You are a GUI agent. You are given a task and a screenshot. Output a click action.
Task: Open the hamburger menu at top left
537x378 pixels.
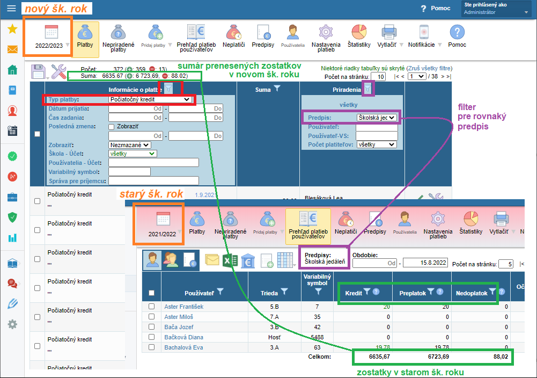(12, 9)
